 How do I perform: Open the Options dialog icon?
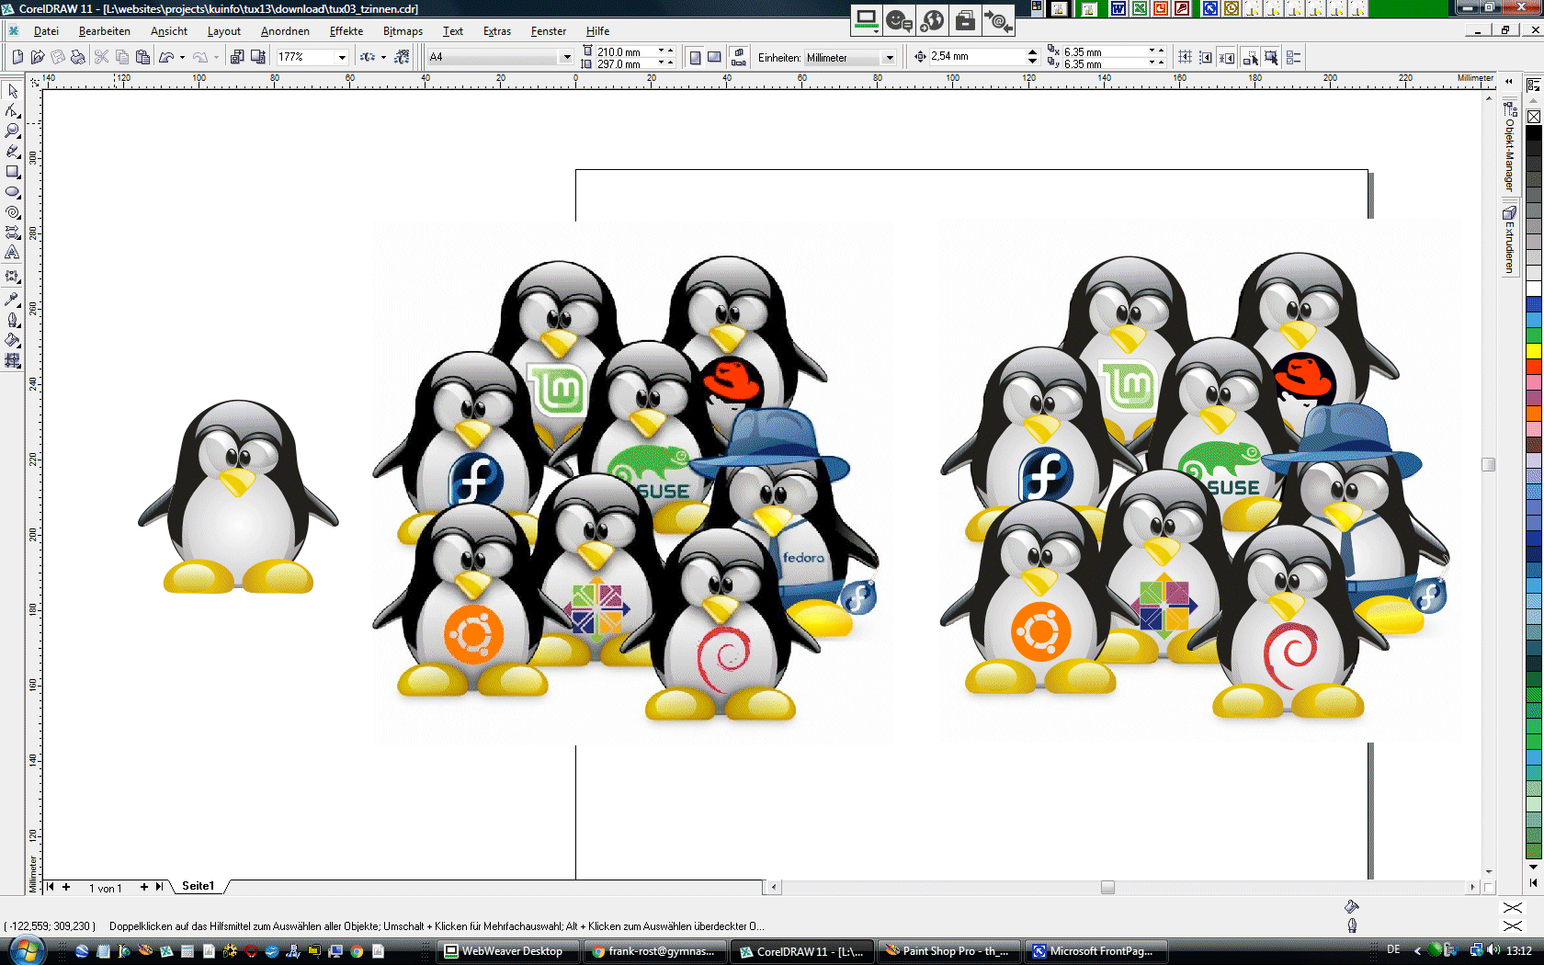coord(1294,57)
